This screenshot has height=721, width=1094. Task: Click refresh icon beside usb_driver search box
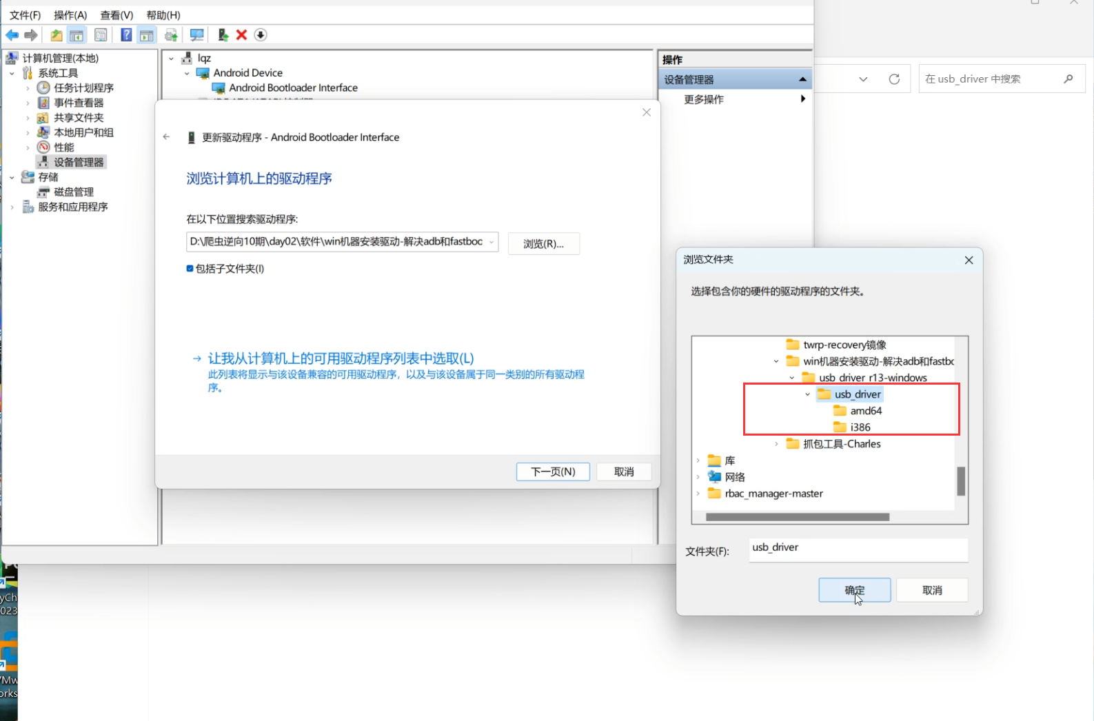(894, 79)
